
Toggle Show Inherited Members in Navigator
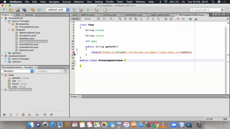pyautogui.click(x=4, y=115)
